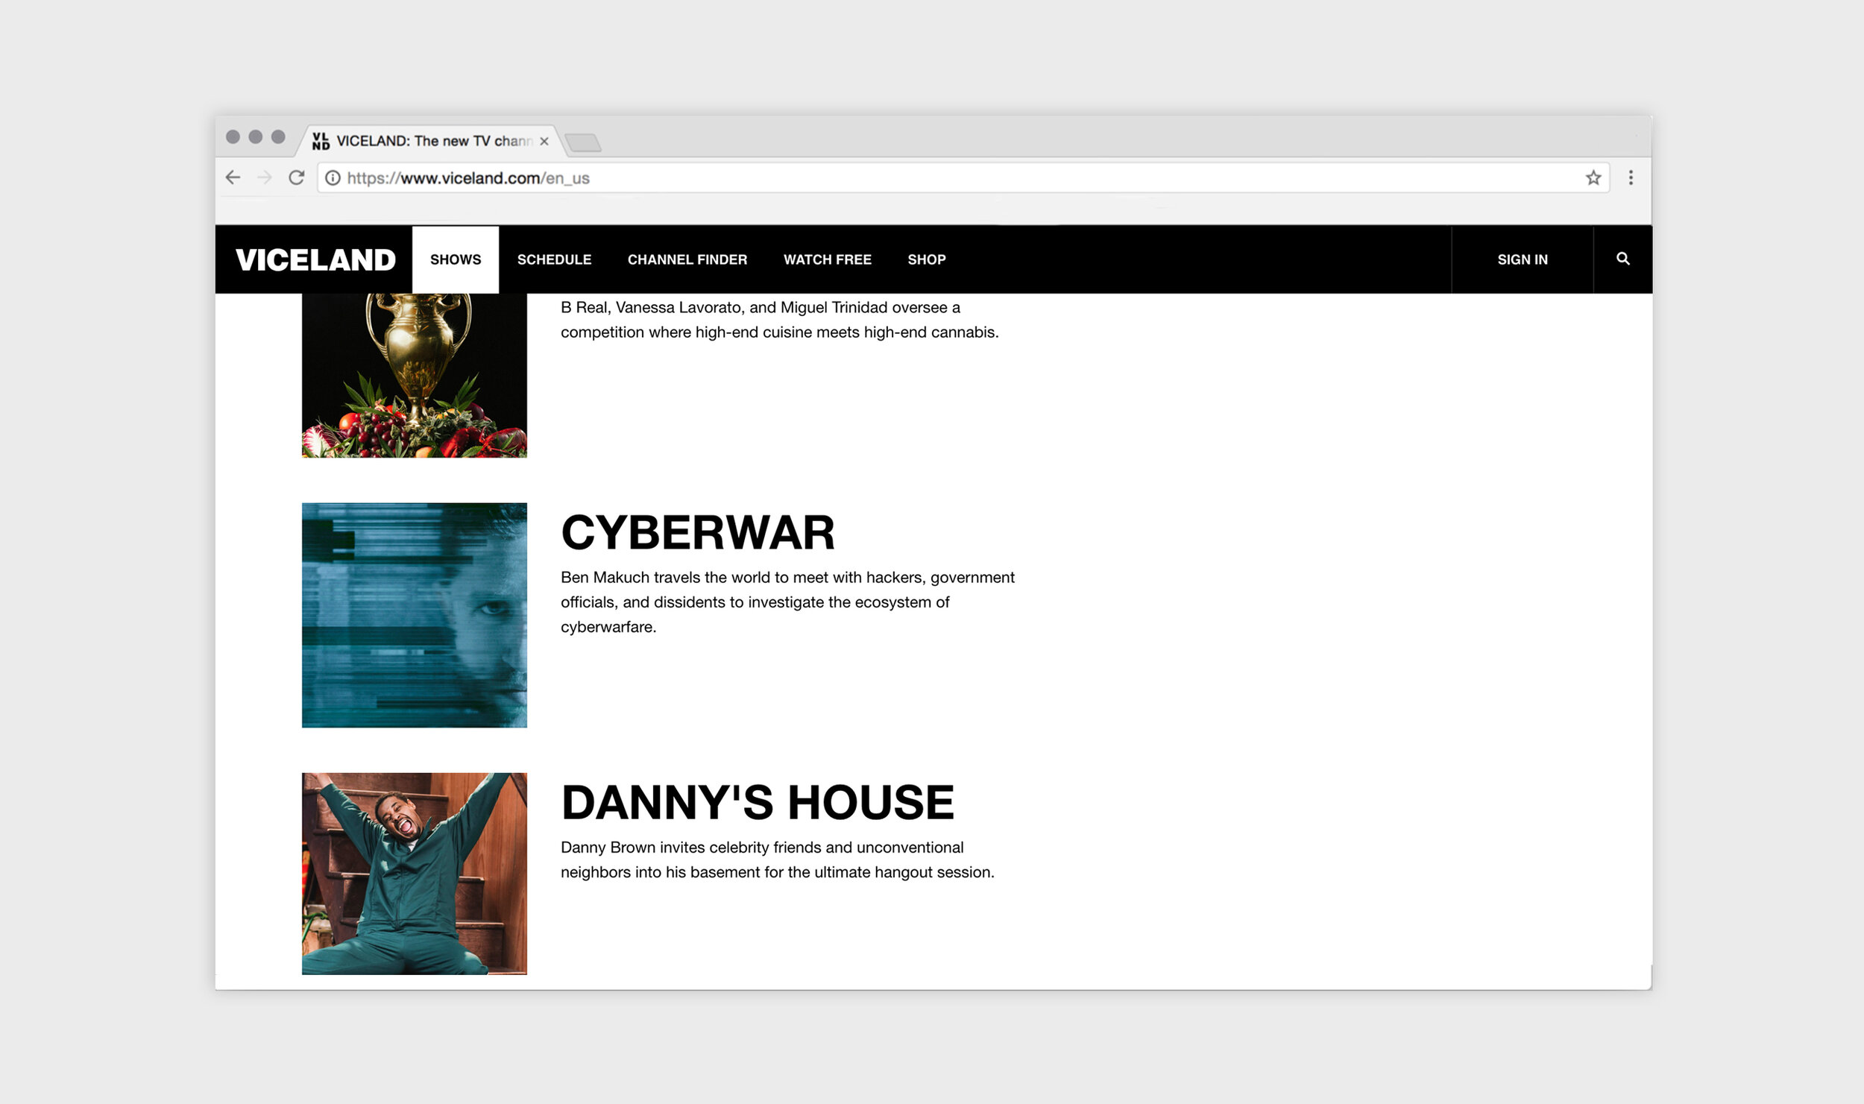The image size is (1864, 1104).
Task: Click the VL ND favicon on the browser tab
Action: tap(321, 141)
